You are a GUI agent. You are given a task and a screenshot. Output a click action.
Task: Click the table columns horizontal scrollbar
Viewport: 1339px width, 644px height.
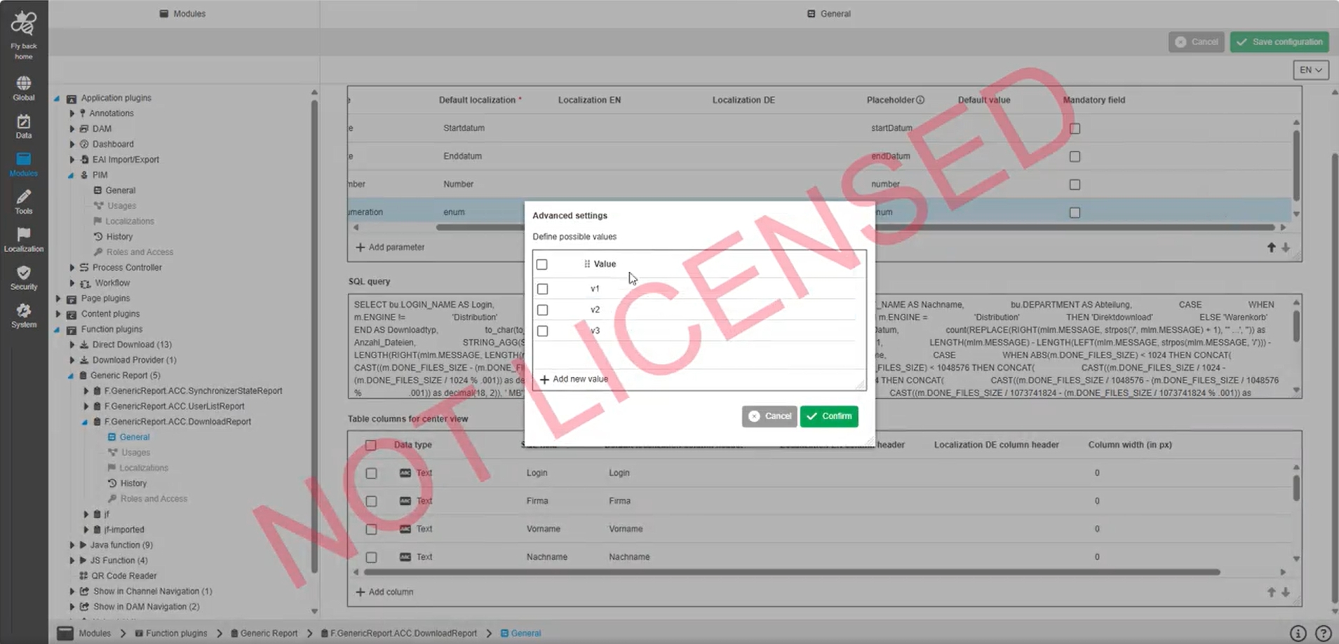(792, 573)
